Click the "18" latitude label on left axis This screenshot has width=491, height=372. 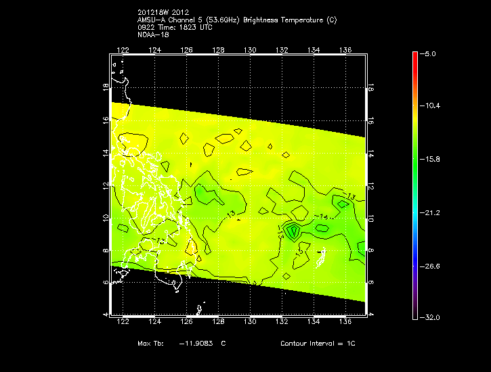click(106, 87)
